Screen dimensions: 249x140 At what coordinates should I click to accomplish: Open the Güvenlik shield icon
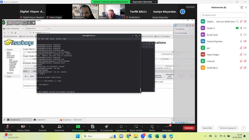coord(42,127)
